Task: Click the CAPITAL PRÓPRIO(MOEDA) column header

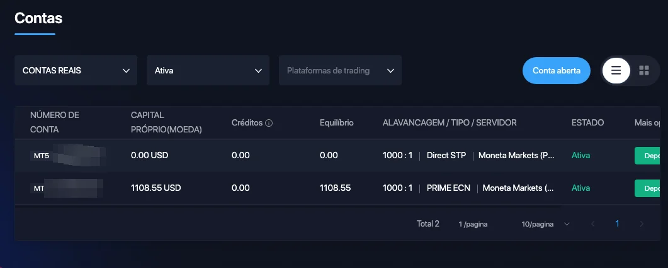Action: pyautogui.click(x=166, y=122)
